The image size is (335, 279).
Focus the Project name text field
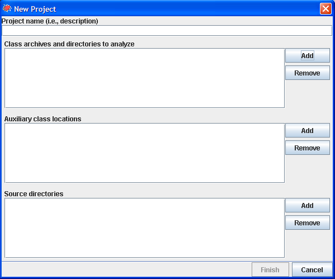coord(167,31)
